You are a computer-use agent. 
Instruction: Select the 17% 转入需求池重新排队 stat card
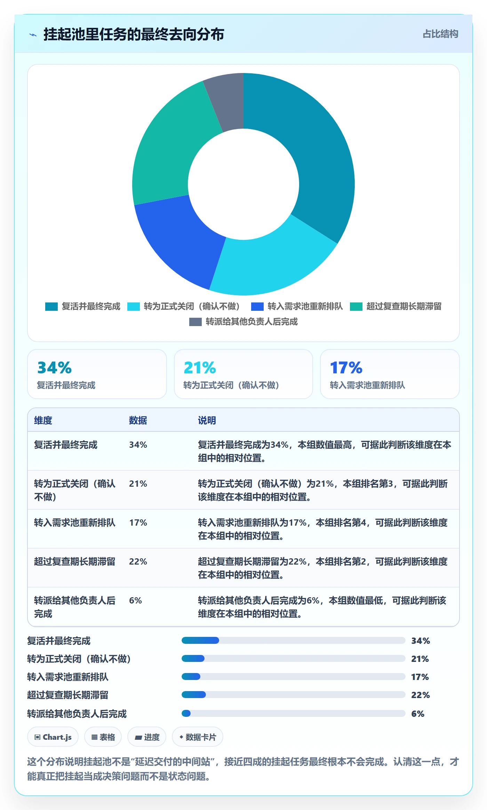390,374
